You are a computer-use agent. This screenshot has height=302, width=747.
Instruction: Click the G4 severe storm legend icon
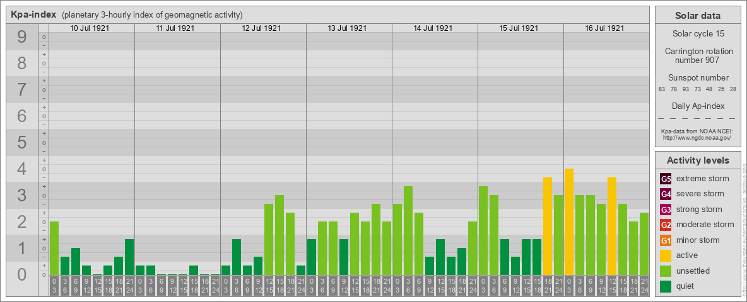[666, 194]
